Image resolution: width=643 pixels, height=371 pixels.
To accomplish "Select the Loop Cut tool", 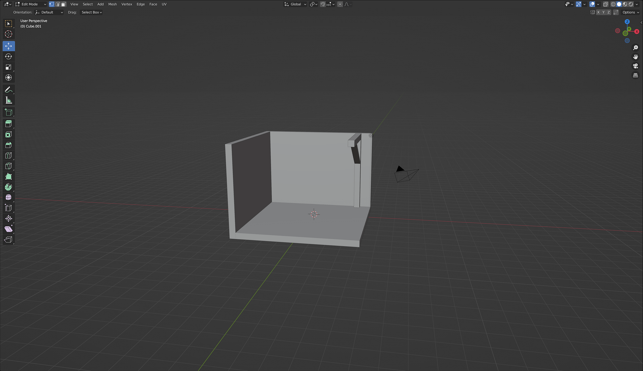I will click(8, 156).
